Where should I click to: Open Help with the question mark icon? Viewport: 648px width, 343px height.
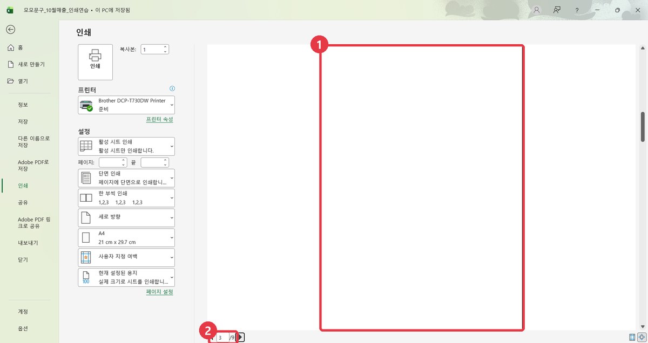[x=577, y=10]
